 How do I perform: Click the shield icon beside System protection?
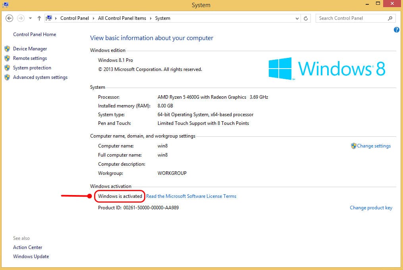tap(7, 68)
